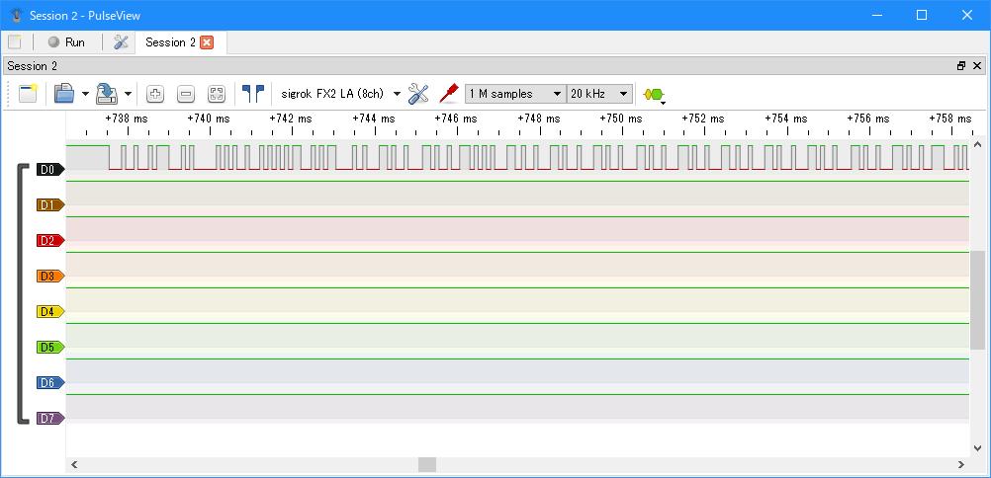Screen dimensions: 991x478
Task: Start capture with the Run button
Action: tap(66, 42)
